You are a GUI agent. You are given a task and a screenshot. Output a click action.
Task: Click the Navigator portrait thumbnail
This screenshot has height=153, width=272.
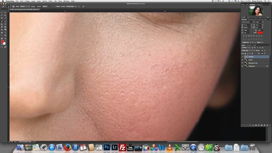(x=256, y=11)
